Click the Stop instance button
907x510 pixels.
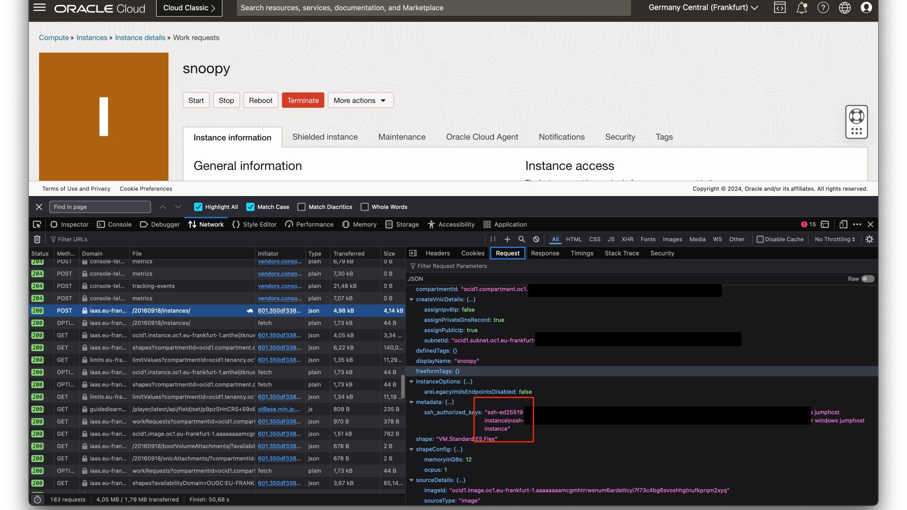coord(226,100)
